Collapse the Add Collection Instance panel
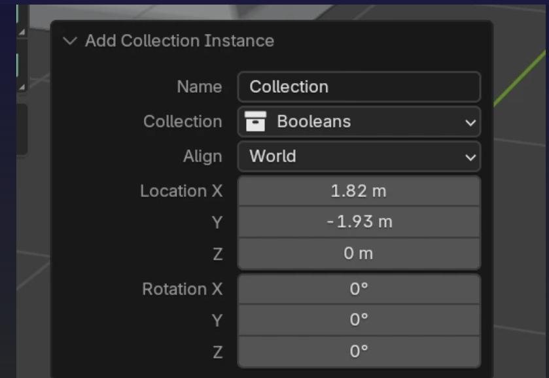 (x=70, y=41)
